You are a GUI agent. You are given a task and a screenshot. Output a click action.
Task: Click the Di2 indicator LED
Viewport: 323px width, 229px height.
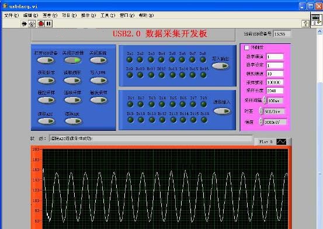[x=141, y=104]
